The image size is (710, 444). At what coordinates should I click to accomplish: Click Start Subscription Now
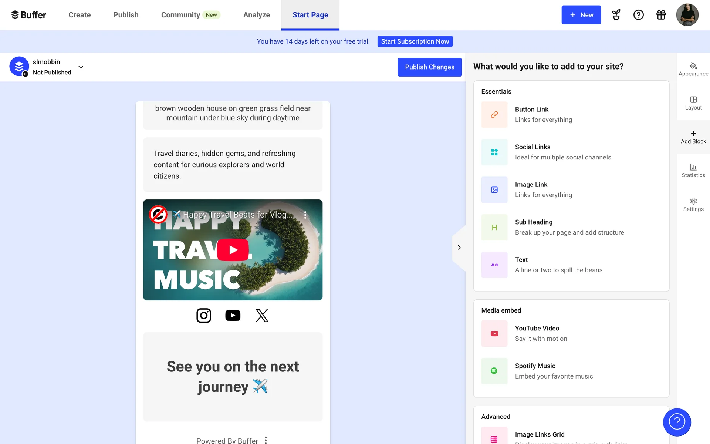(x=415, y=41)
